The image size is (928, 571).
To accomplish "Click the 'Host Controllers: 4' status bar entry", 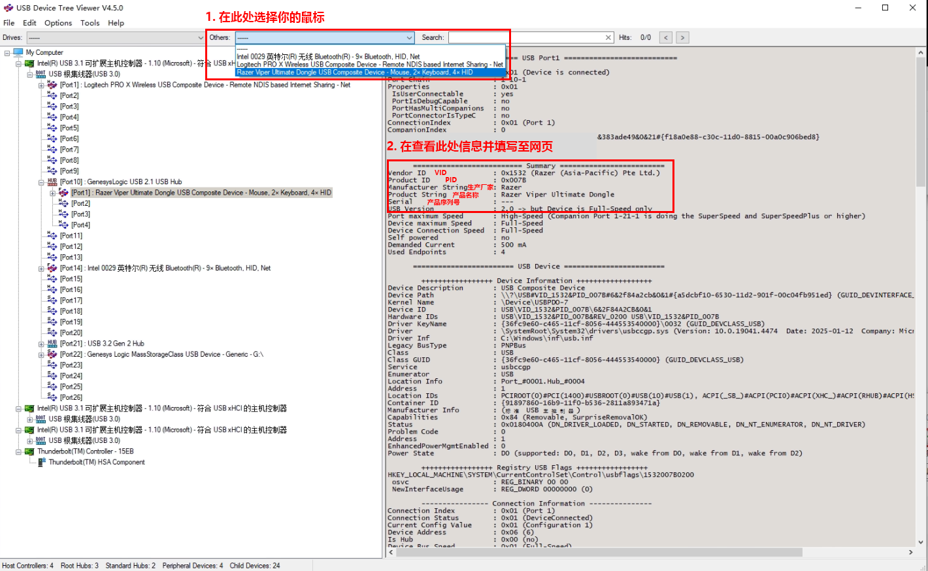I will point(28,566).
